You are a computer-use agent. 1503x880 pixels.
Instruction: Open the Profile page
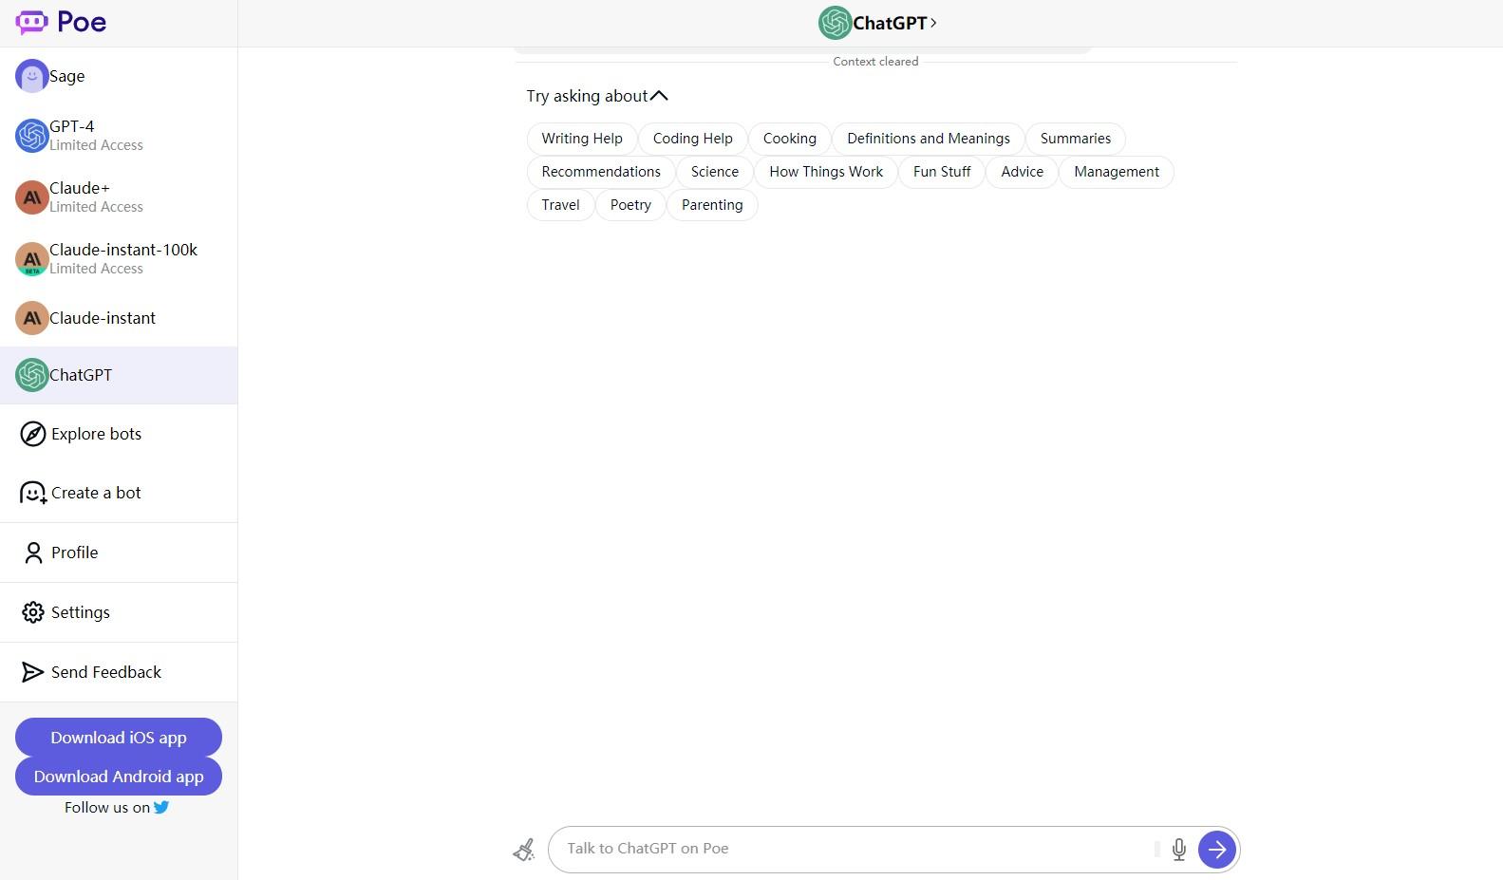pos(119,552)
